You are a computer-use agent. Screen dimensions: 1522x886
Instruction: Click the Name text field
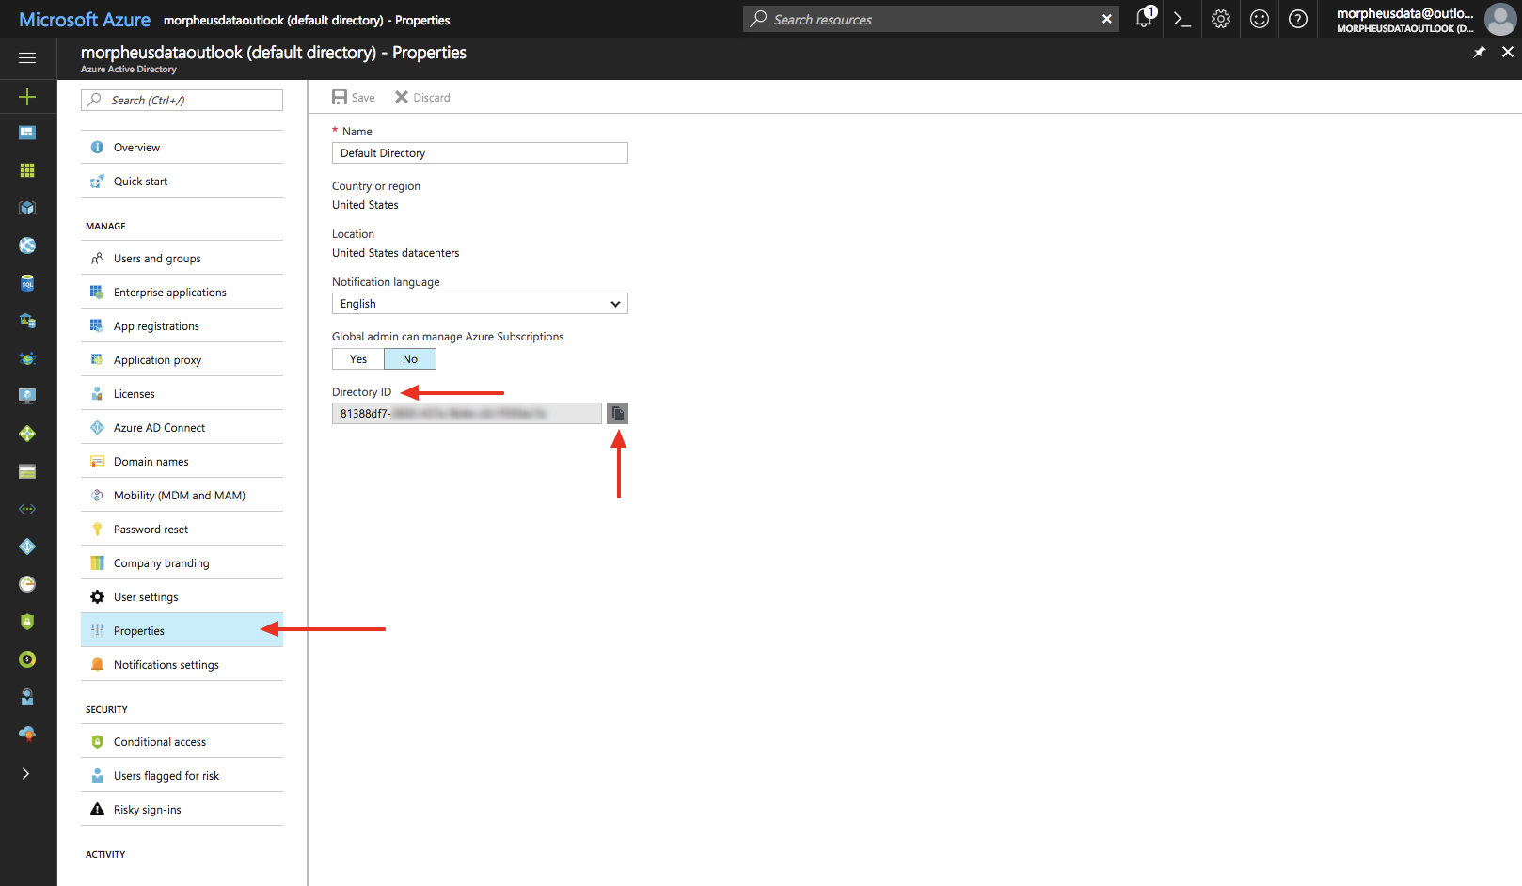pyautogui.click(x=480, y=153)
